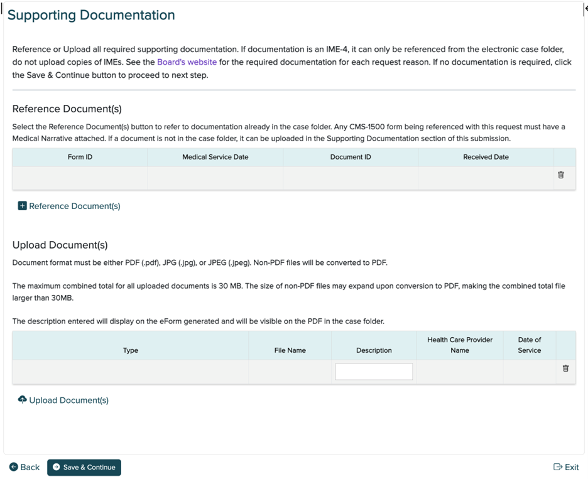
Task: Click the Document ID column header
Action: [x=351, y=157]
